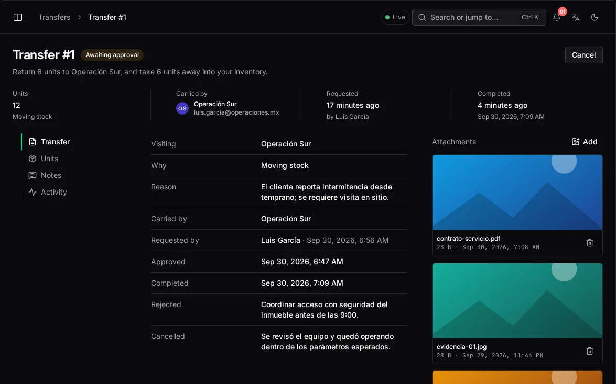Screen dimensions: 616x384
Task: Click the '17 minutes ago' requested time
Action: point(353,105)
